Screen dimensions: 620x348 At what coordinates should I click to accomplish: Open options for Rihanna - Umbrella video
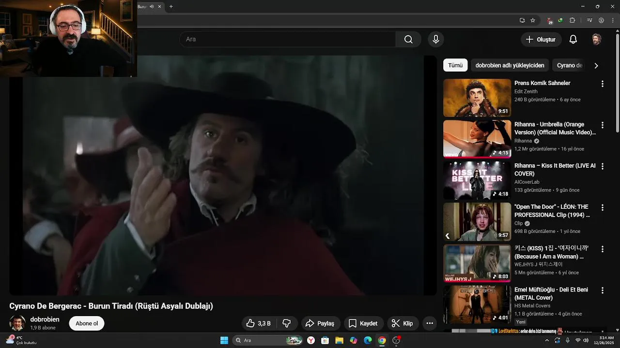tap(603, 125)
